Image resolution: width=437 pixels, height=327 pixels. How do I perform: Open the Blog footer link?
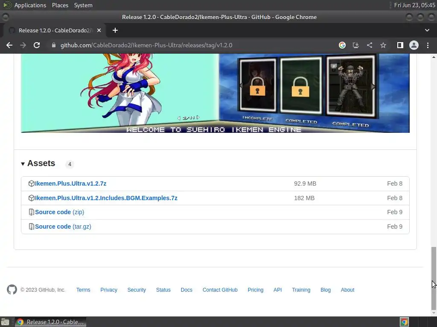[326, 290]
